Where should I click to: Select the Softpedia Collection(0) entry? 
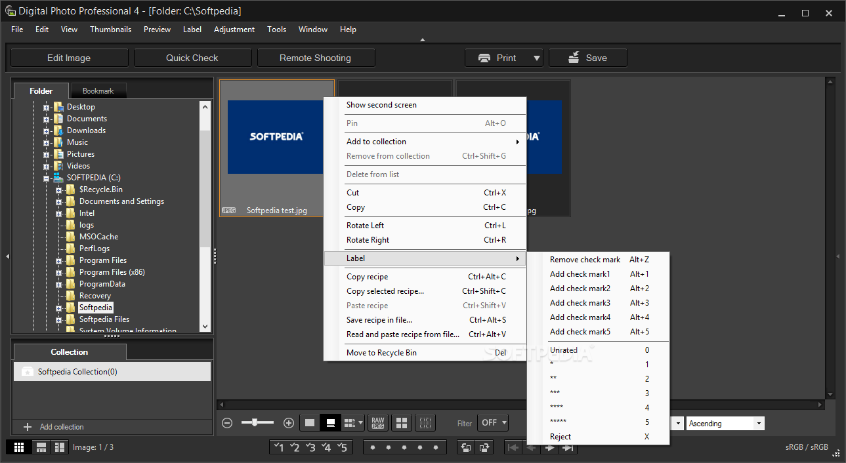112,372
